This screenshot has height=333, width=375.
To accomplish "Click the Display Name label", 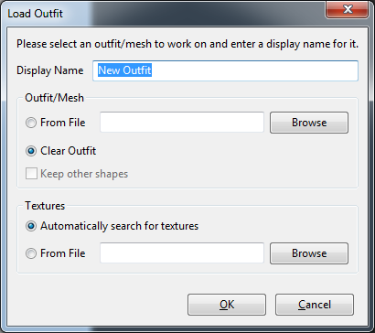I will click(50, 70).
